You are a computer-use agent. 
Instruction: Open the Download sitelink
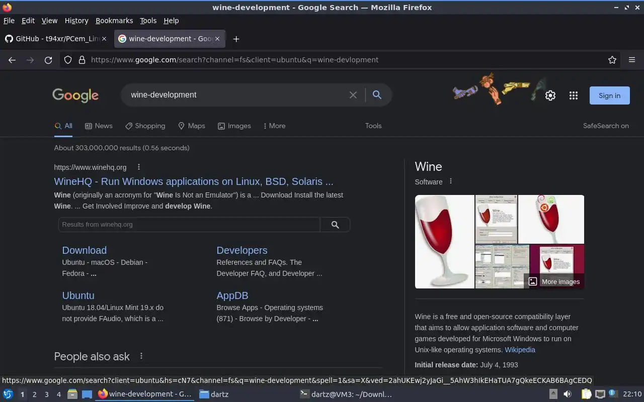coord(85,250)
